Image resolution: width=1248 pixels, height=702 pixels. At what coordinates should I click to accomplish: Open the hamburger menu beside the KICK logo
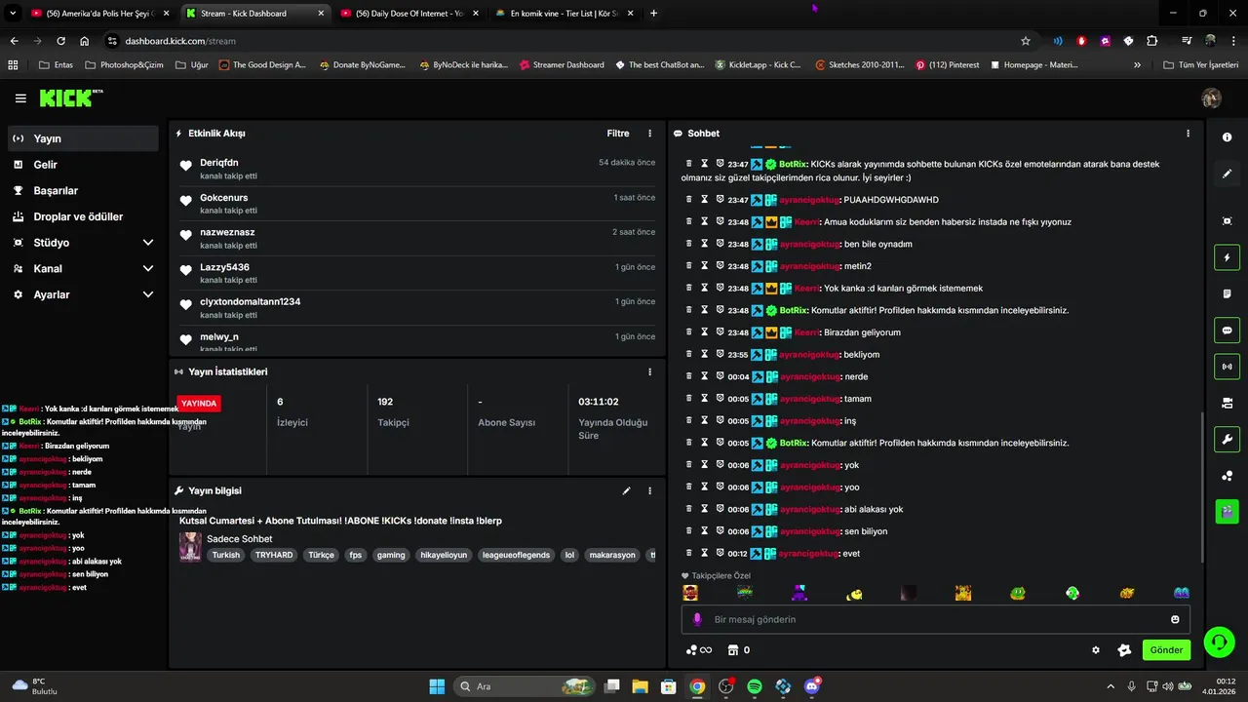click(x=20, y=98)
